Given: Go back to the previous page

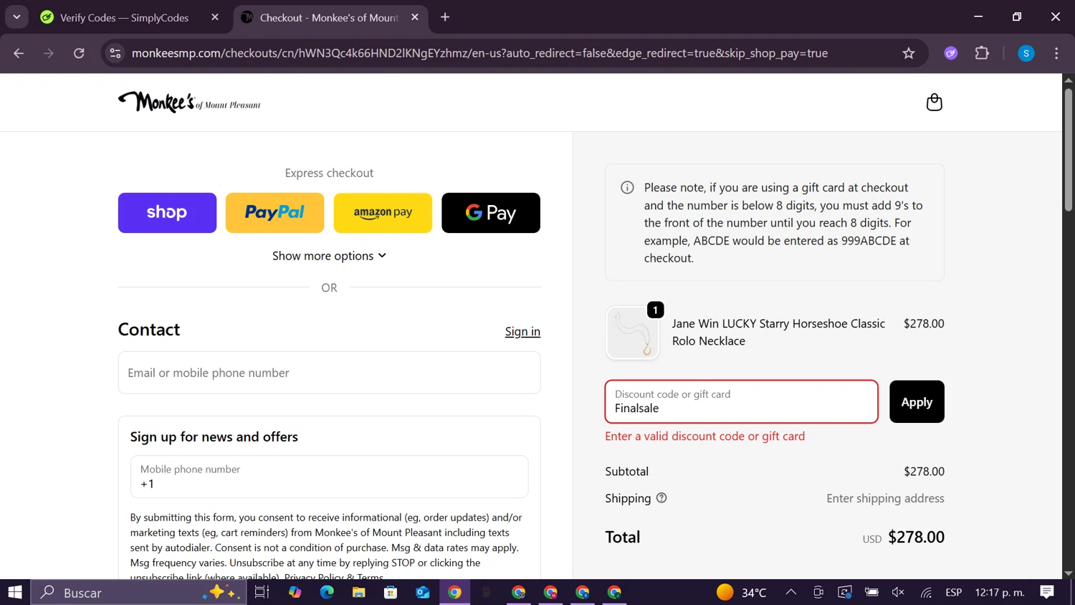Looking at the screenshot, I should coord(19,53).
